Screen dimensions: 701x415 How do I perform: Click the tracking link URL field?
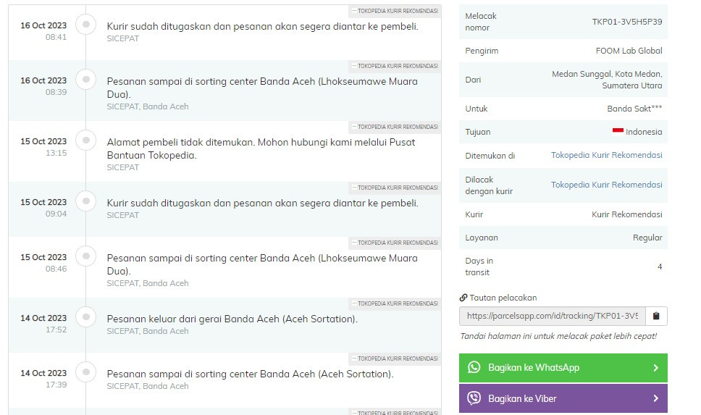tap(552, 317)
